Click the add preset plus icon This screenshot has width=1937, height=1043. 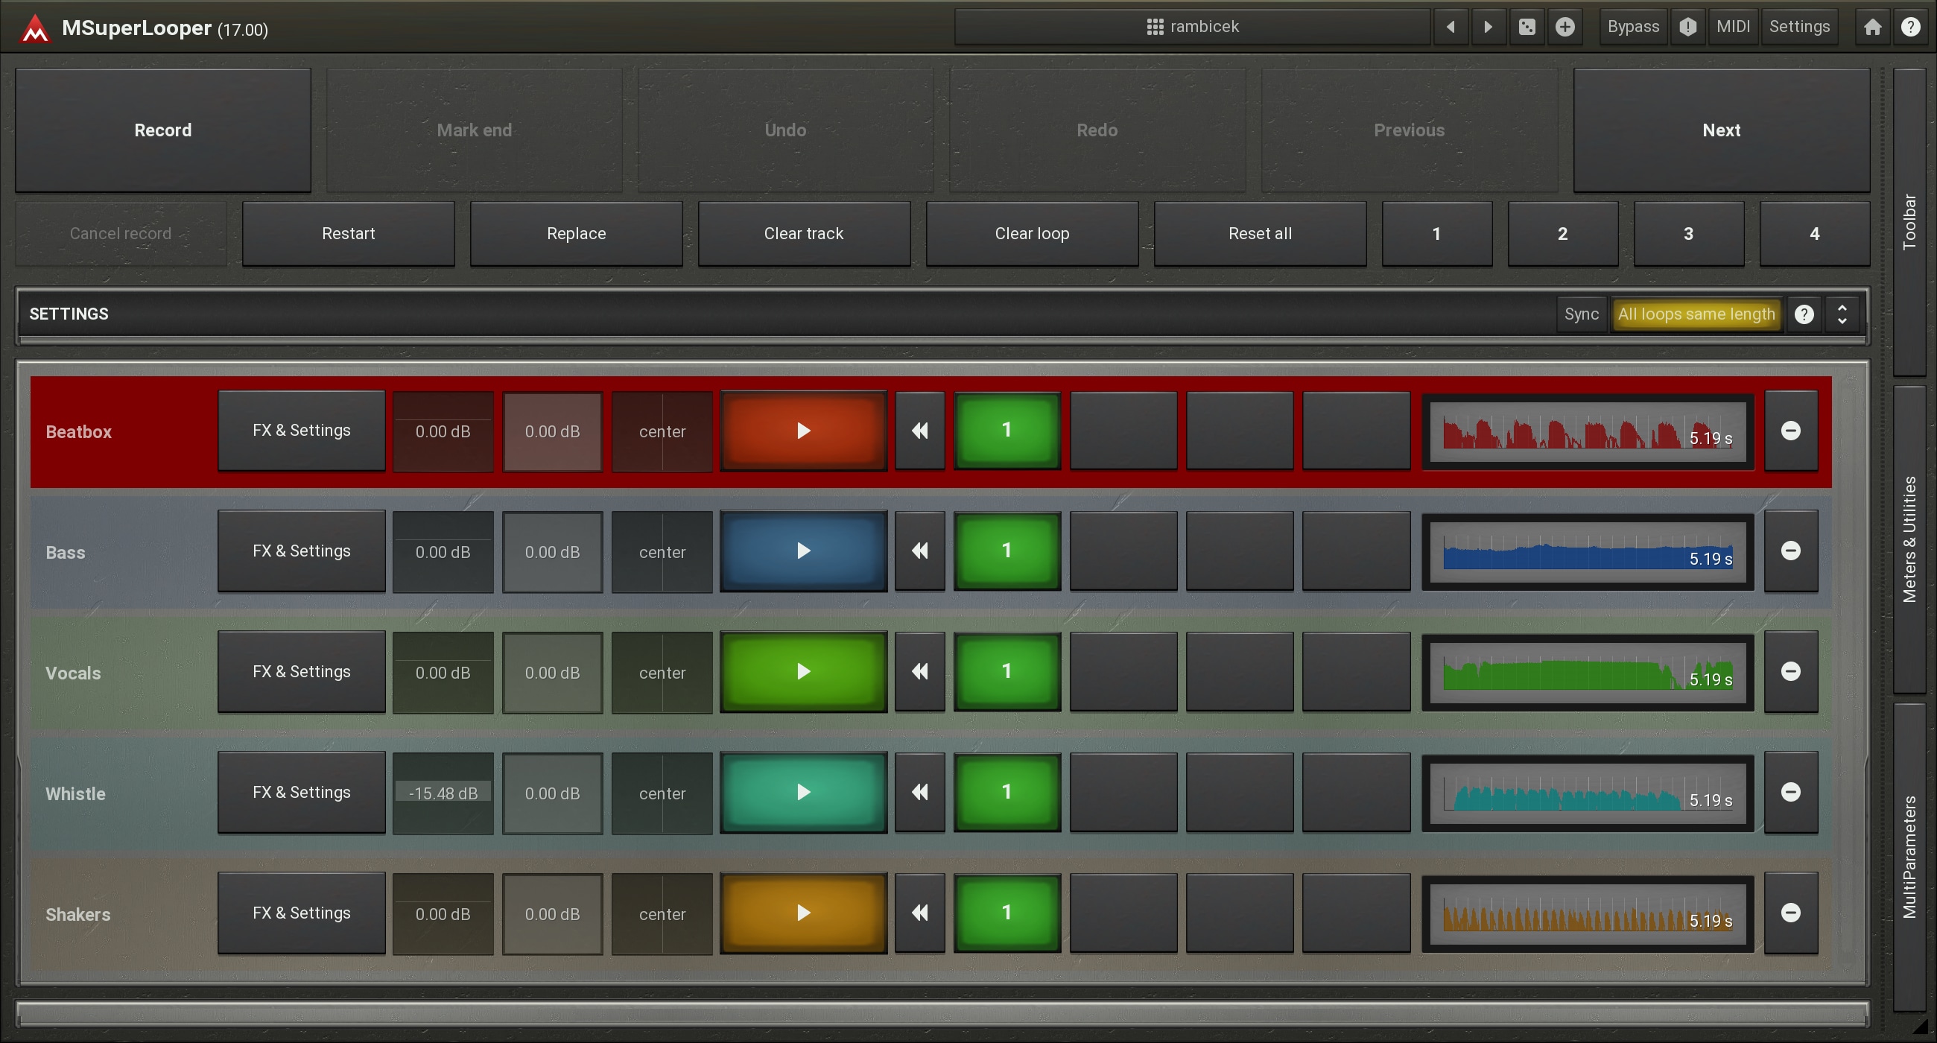coord(1564,27)
